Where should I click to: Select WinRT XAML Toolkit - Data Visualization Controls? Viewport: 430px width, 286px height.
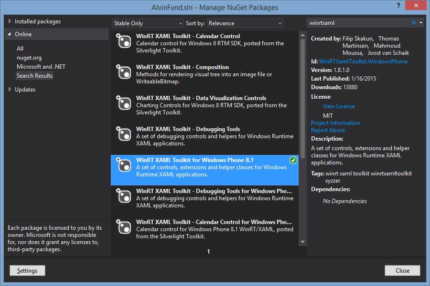coord(201,98)
